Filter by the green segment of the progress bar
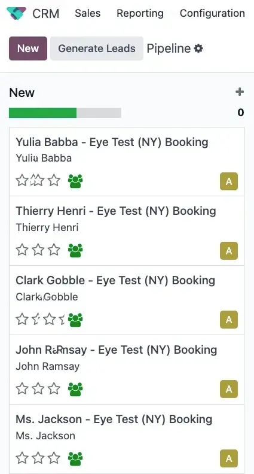This screenshot has height=474, width=254. tap(42, 113)
